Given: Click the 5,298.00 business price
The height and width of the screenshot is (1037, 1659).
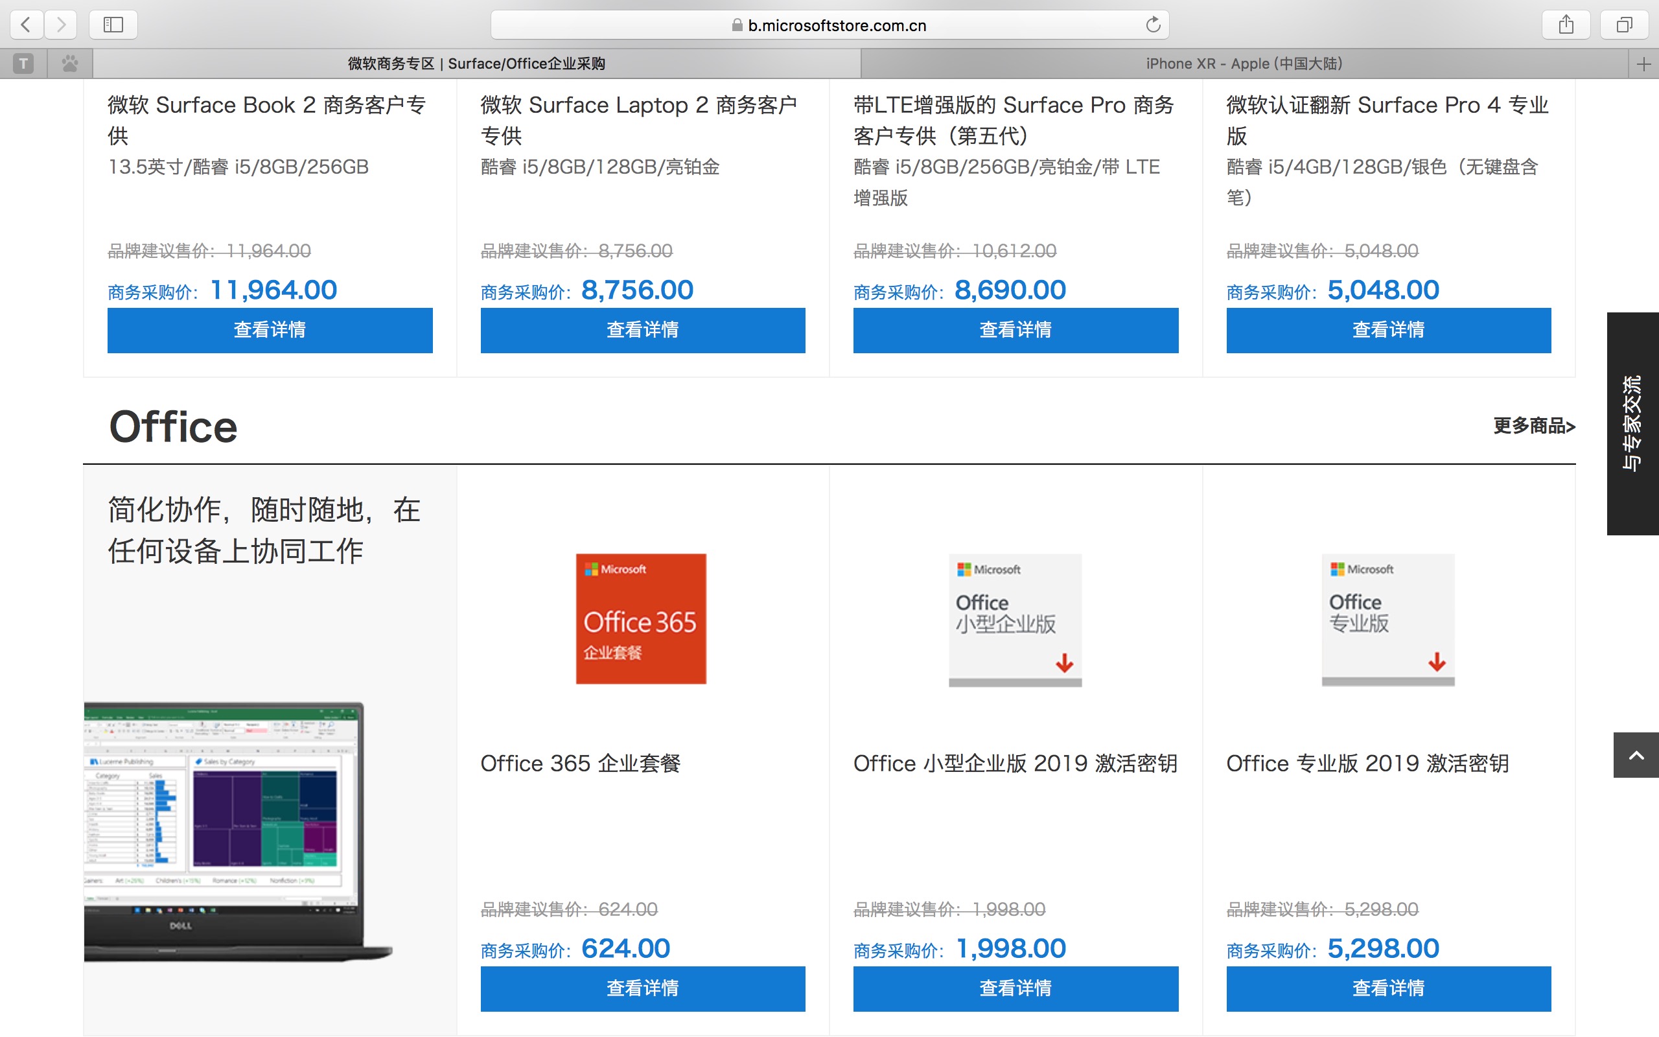Looking at the screenshot, I should click(1384, 948).
